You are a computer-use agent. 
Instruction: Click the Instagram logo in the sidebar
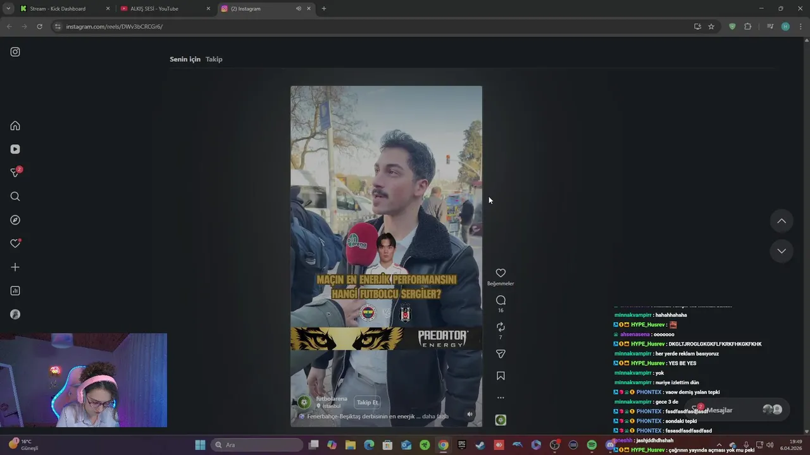tap(15, 52)
